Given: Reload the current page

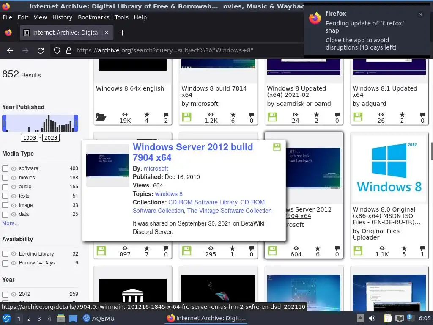Looking at the screenshot, I should point(41,51).
